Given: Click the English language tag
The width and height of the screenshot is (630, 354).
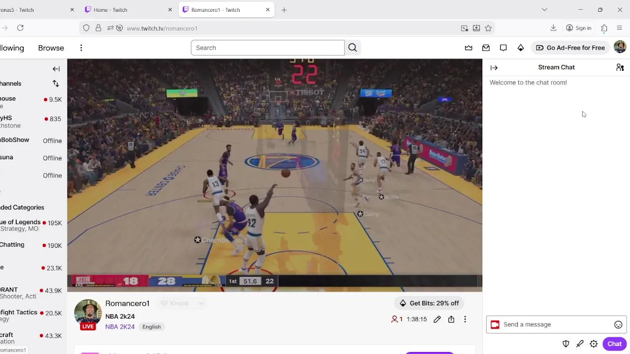Looking at the screenshot, I should (152, 327).
